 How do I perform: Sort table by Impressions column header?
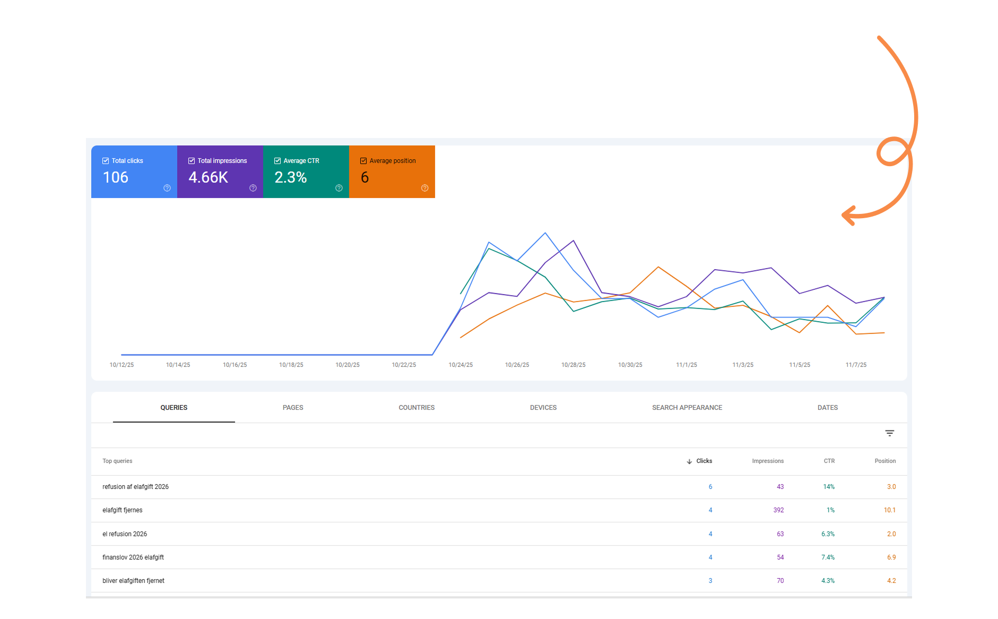point(767,461)
